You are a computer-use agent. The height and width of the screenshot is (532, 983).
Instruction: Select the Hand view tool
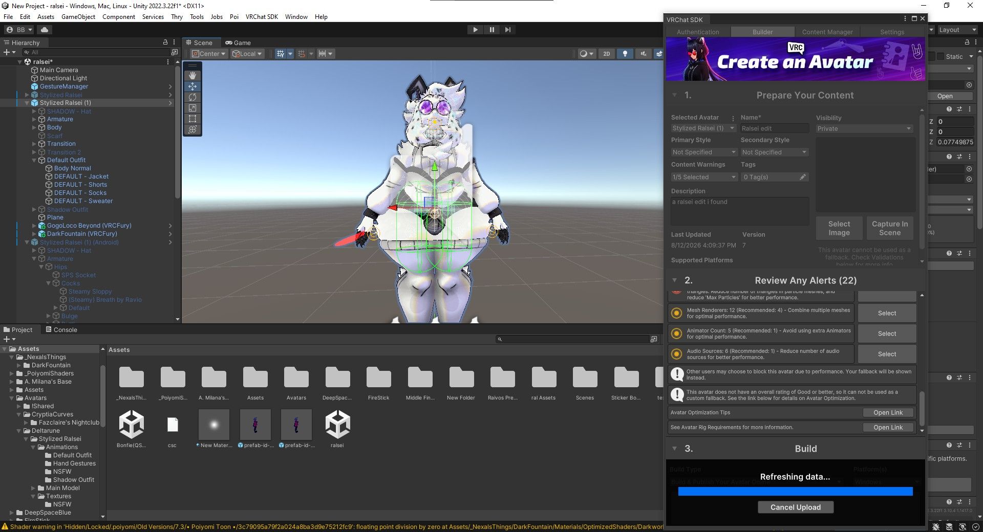(x=193, y=76)
